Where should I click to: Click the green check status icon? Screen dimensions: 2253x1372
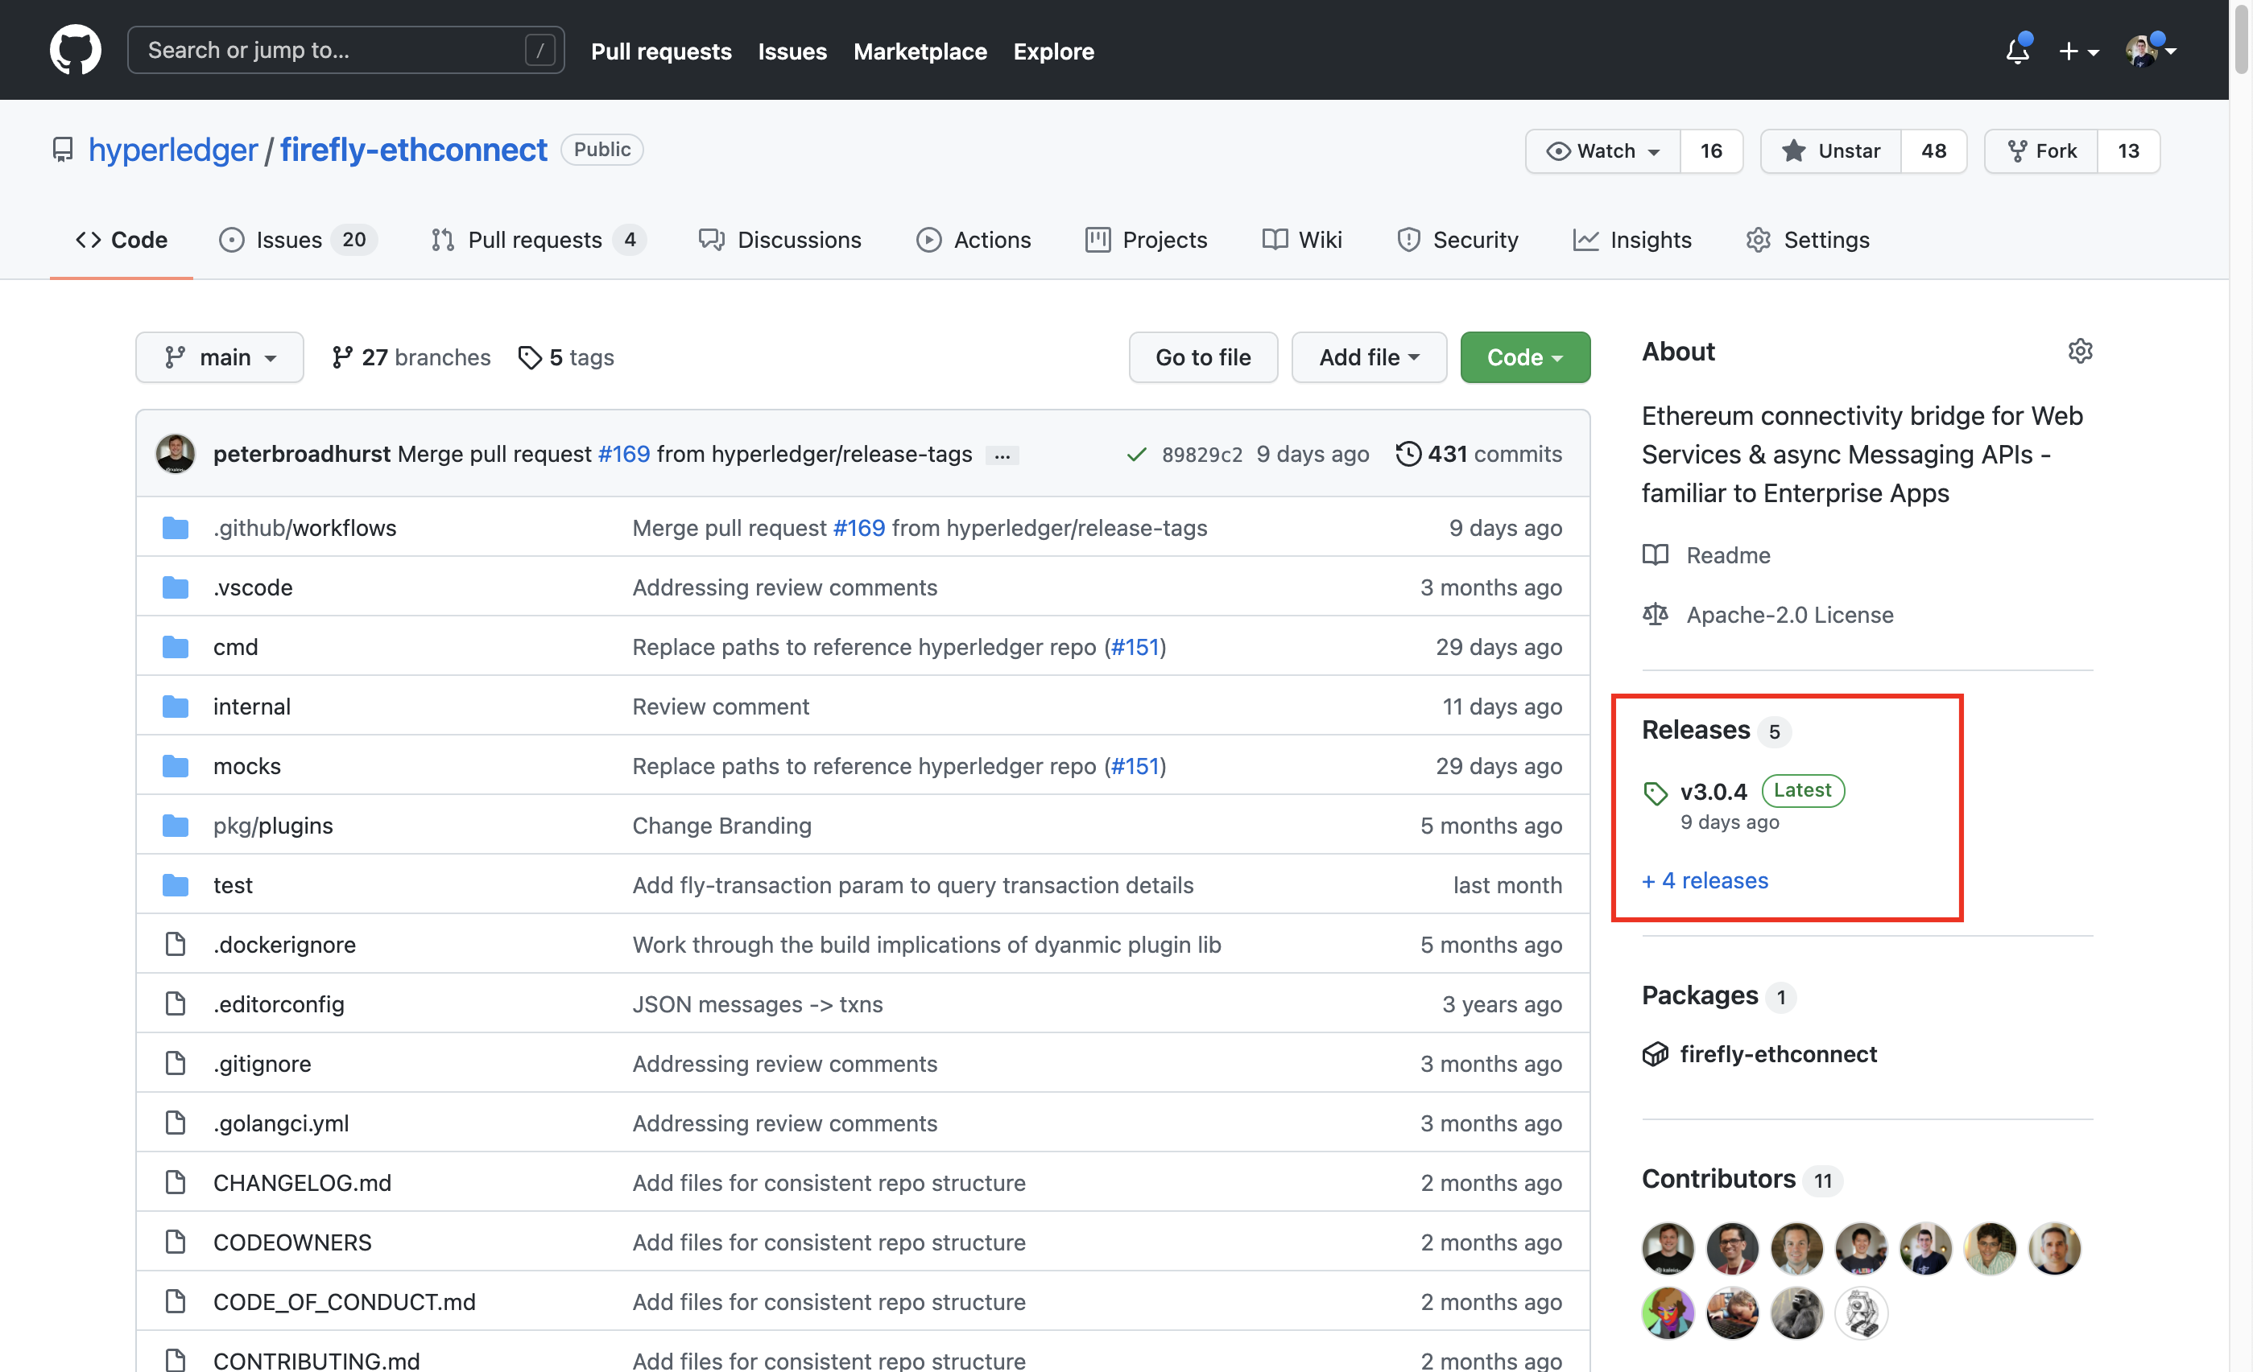(x=1135, y=455)
